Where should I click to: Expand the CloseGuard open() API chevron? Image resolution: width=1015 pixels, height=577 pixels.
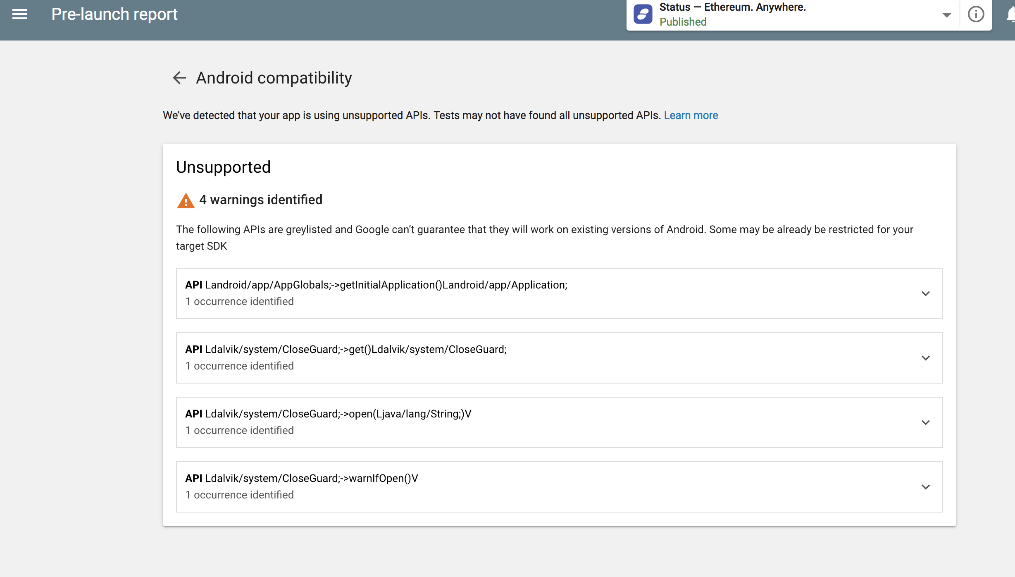click(x=925, y=422)
